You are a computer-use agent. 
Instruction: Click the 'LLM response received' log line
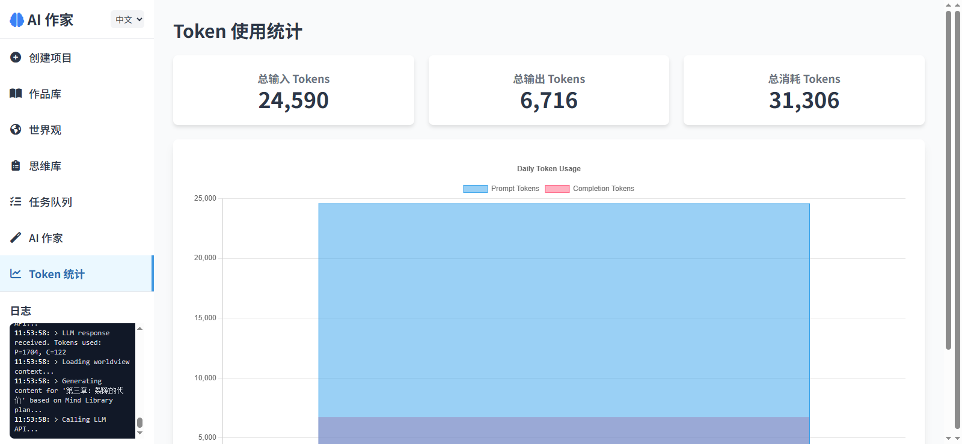[63, 342]
